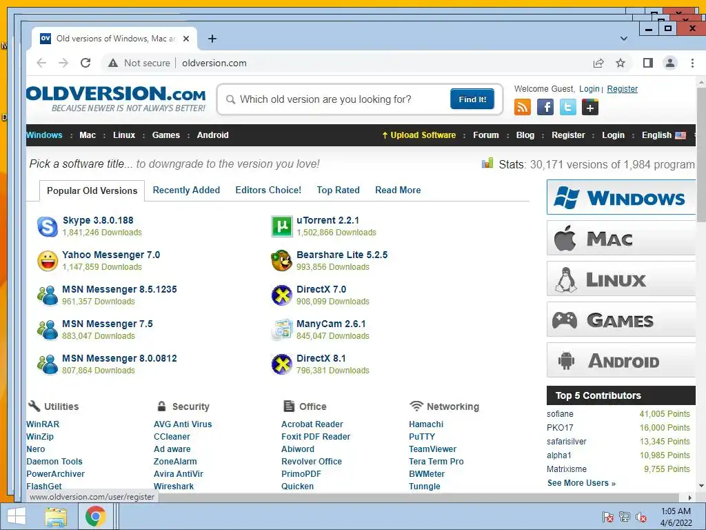The width and height of the screenshot is (706, 530).
Task: Click the Not secure warning icon
Action: pos(113,63)
